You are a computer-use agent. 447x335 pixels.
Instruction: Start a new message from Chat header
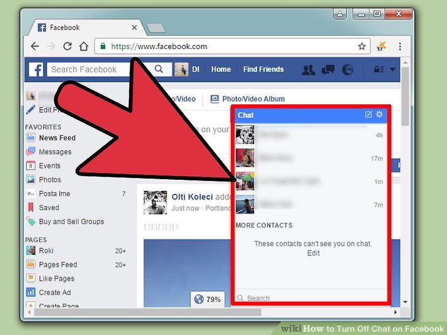[368, 115]
